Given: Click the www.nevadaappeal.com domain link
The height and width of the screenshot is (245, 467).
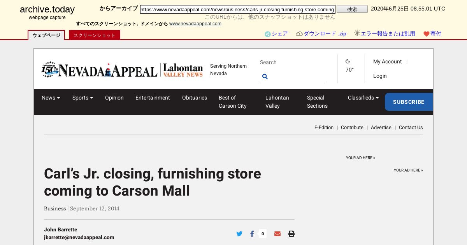Looking at the screenshot, I should [x=195, y=24].
